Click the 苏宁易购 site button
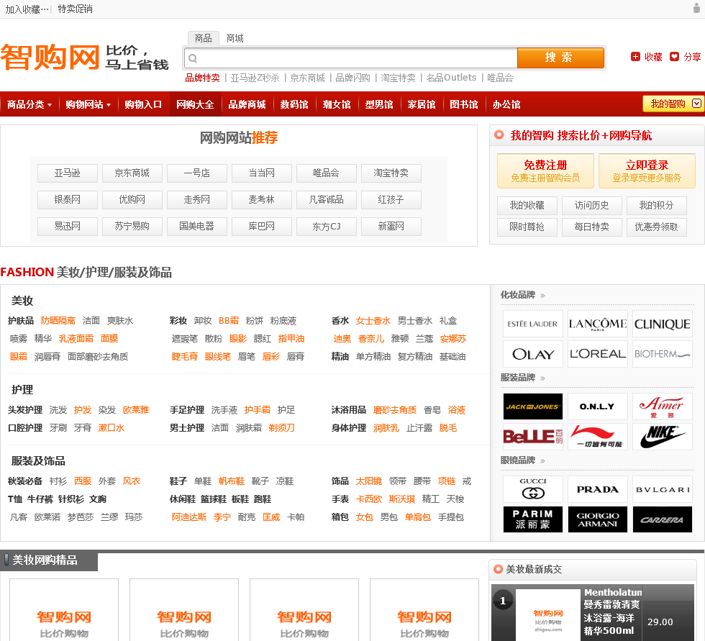The width and height of the screenshot is (705, 641). click(x=132, y=226)
